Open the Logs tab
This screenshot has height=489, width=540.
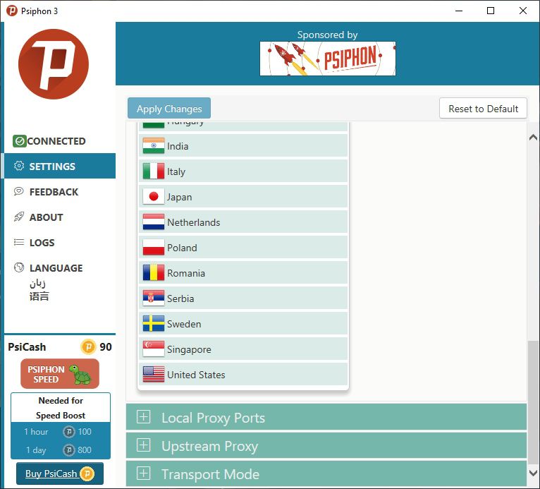point(60,242)
